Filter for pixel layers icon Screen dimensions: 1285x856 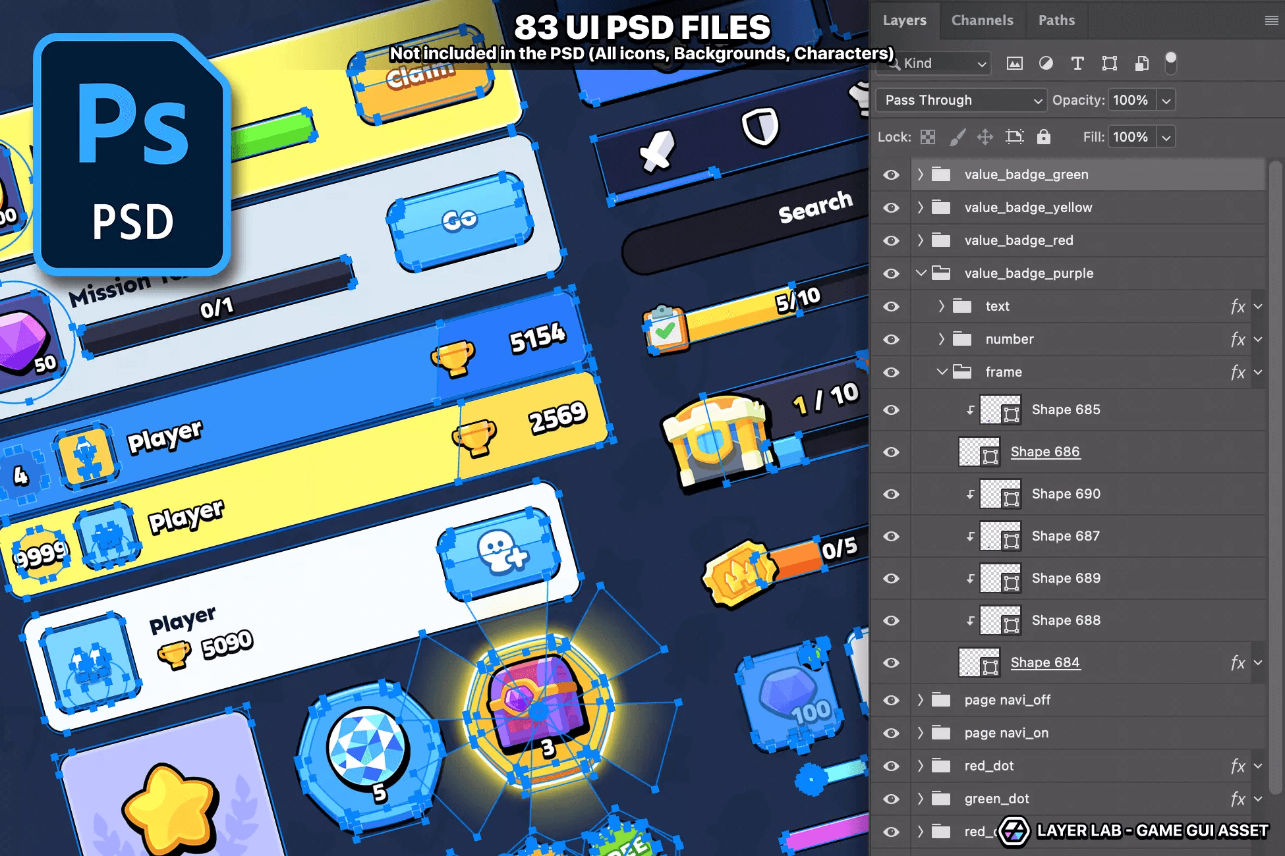pyautogui.click(x=1015, y=63)
